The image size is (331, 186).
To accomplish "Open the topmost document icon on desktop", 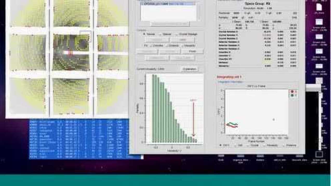I will (319, 7).
